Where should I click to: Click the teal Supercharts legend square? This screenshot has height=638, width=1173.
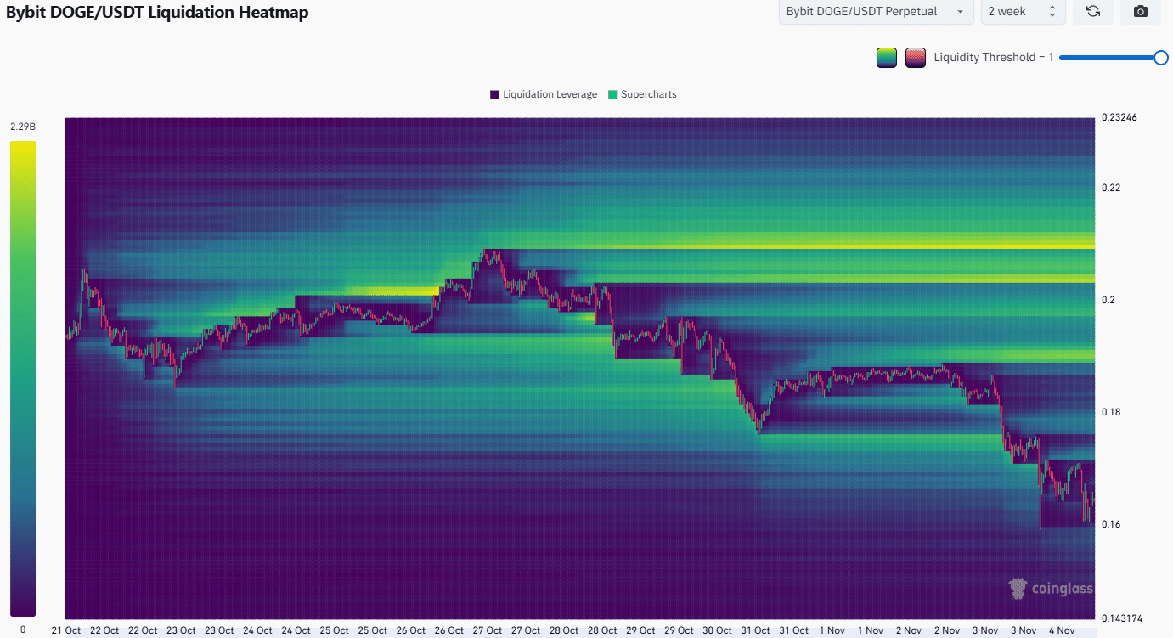coord(612,94)
